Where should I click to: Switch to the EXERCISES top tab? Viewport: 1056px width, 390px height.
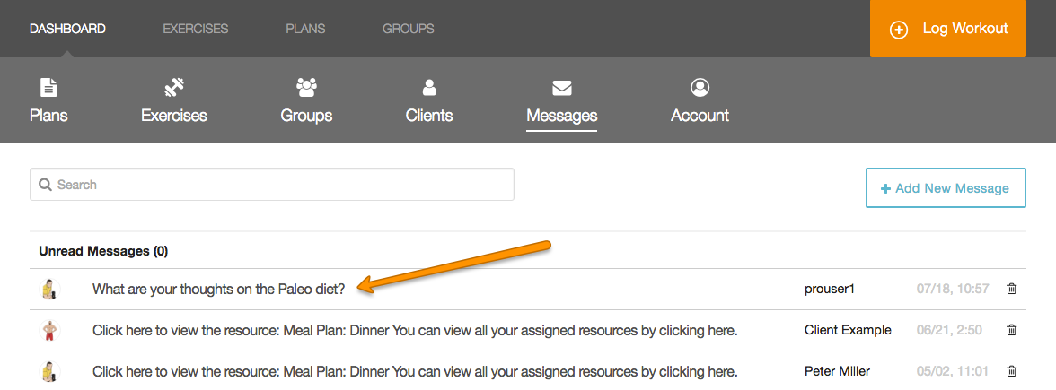(196, 29)
